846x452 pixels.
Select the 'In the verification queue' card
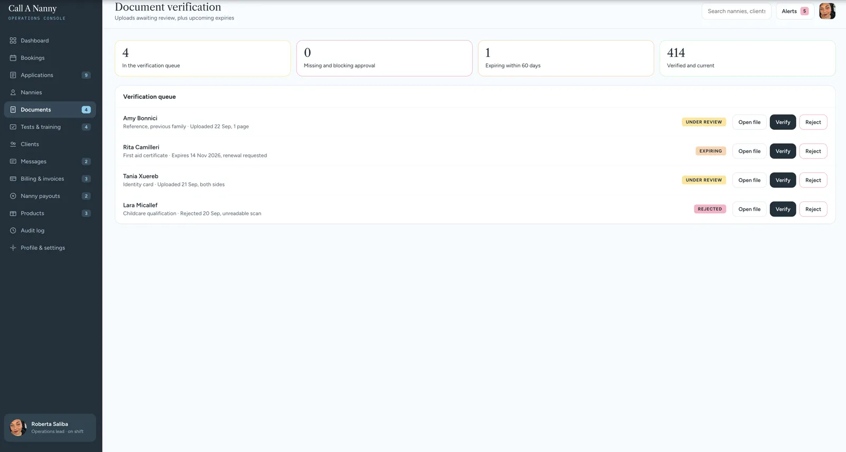click(x=203, y=58)
